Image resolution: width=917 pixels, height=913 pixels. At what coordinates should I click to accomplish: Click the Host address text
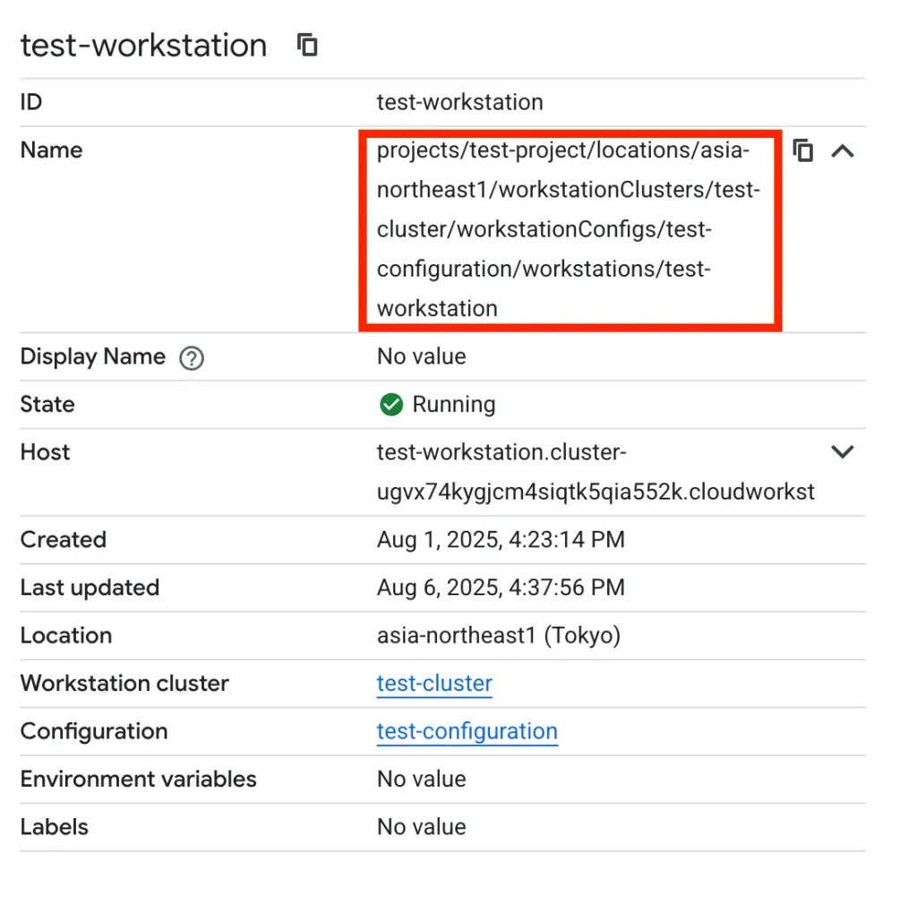[595, 473]
